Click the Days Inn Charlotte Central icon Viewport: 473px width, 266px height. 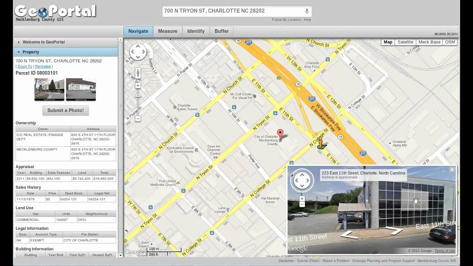[215, 157]
